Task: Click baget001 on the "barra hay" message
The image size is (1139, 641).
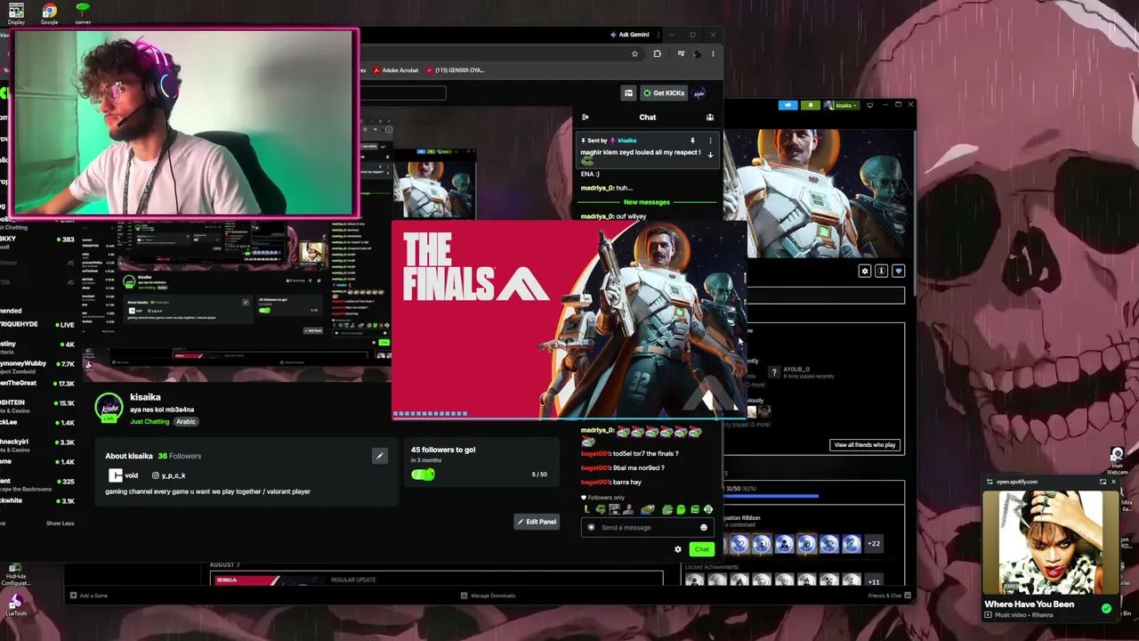Action: 596,483
